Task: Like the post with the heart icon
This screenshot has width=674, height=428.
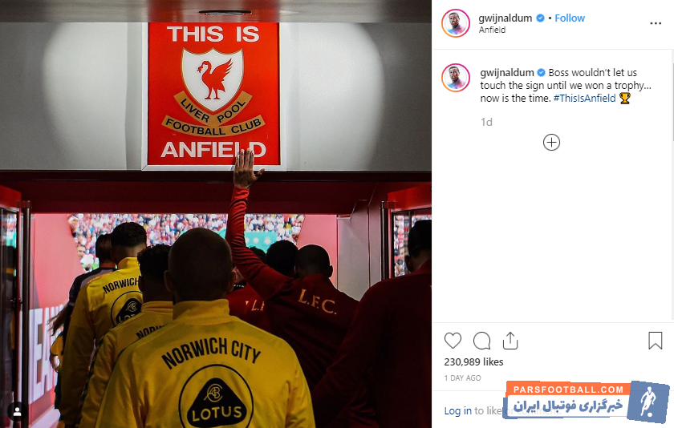Action: pos(453,341)
